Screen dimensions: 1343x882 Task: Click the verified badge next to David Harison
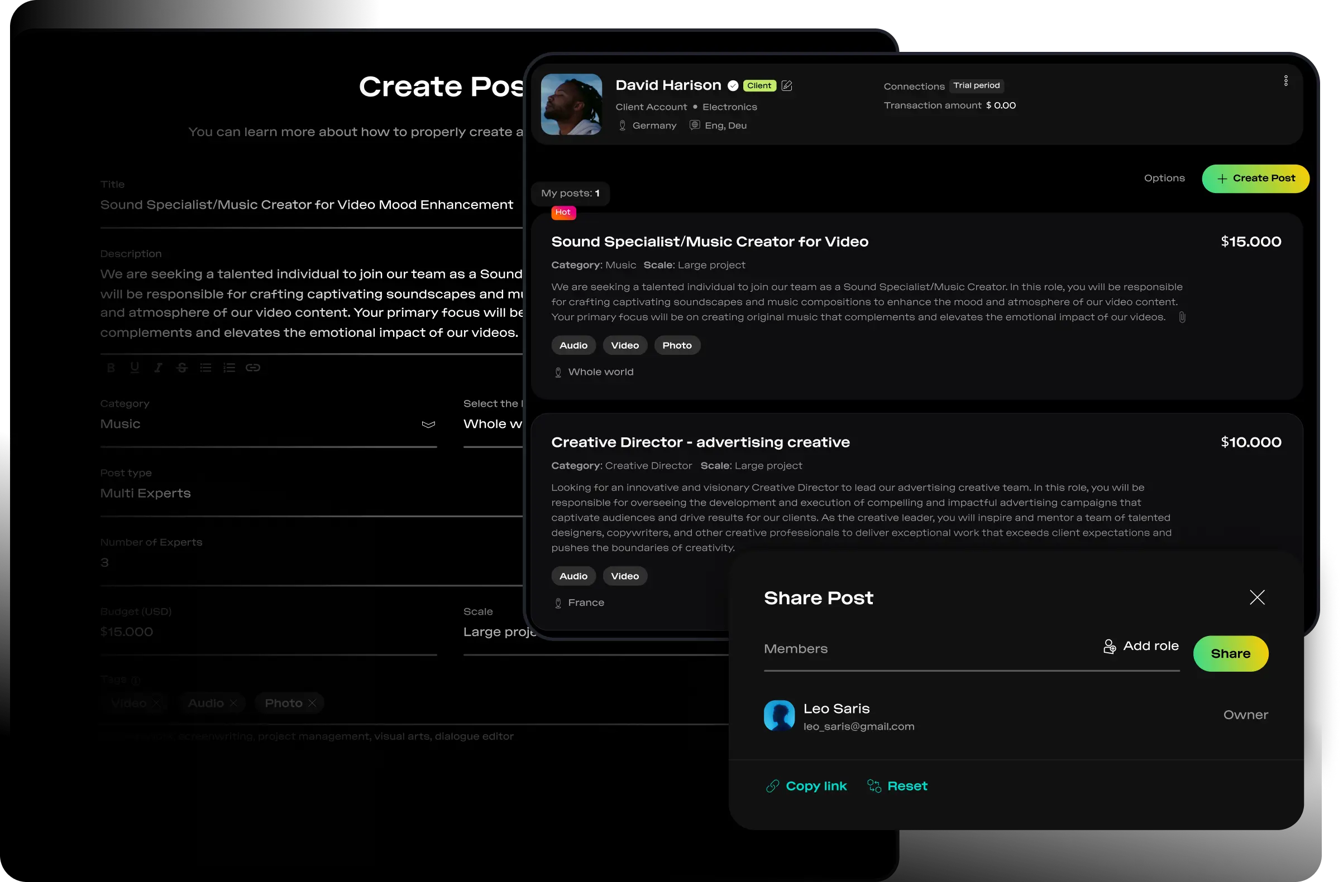pos(733,86)
